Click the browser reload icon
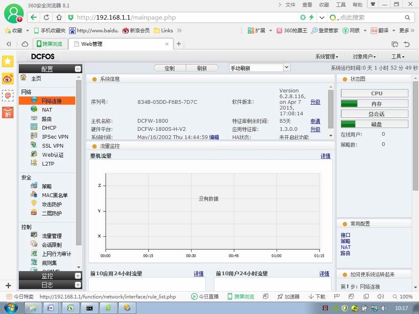The image size is (419, 314). click(x=46, y=17)
